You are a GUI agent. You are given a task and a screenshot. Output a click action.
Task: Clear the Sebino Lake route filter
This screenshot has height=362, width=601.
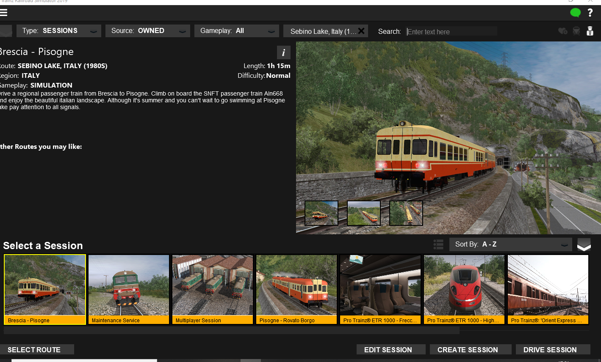[361, 31]
